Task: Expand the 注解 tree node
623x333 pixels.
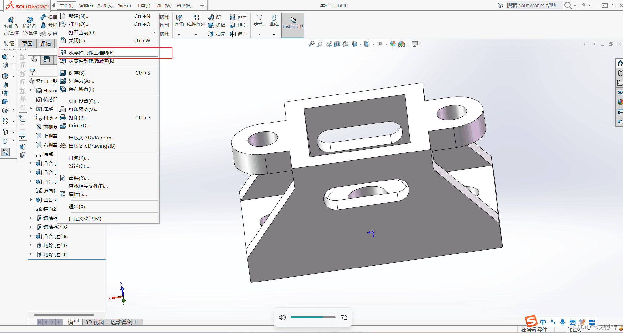Action: coord(31,109)
